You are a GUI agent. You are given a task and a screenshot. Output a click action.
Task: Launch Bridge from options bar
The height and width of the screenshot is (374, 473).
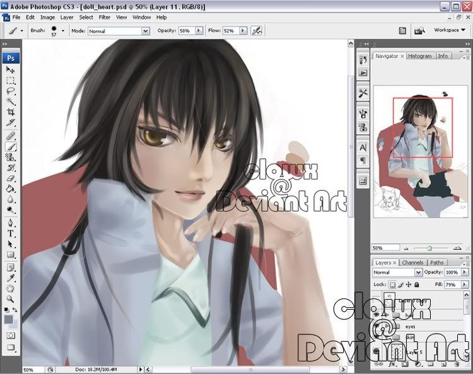(x=419, y=31)
